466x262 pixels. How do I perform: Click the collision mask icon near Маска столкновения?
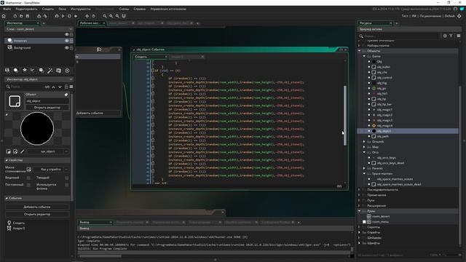coord(29,170)
